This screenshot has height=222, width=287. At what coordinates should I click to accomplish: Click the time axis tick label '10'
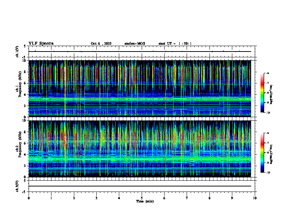pos(255,198)
